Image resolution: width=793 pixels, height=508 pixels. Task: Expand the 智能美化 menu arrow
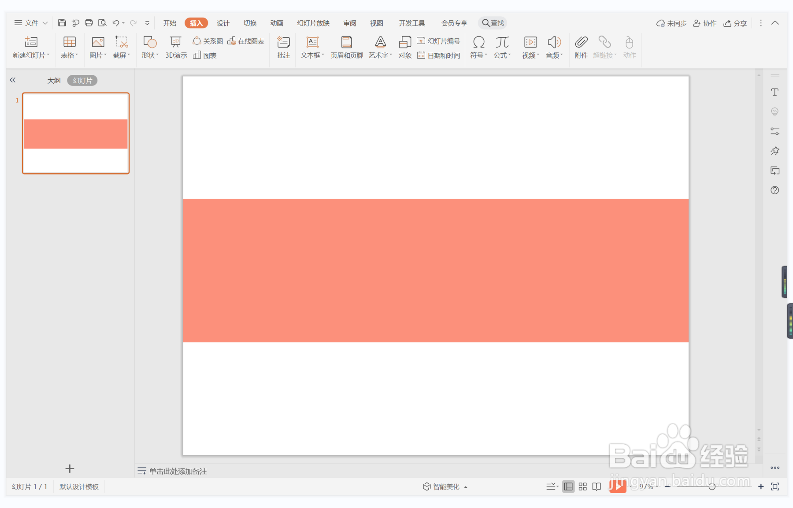466,487
